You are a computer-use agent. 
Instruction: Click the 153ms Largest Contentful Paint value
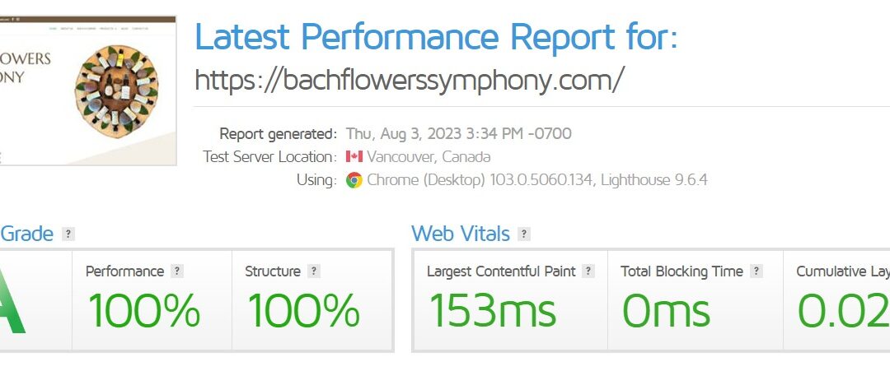[x=492, y=311]
